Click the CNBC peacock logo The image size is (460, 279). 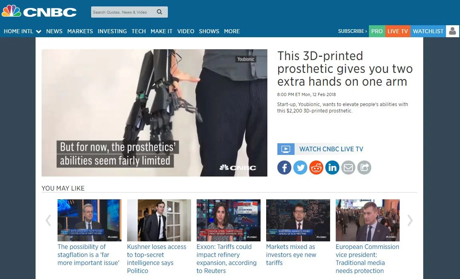coord(39,12)
